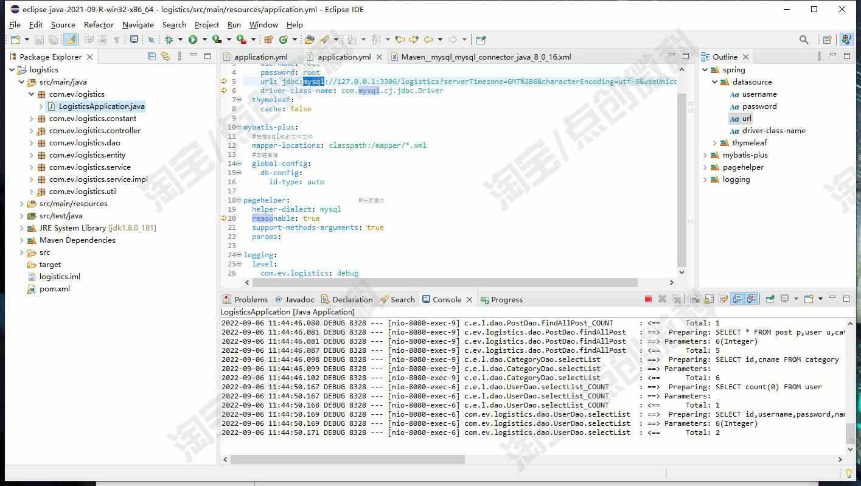861x486 pixels.
Task: Maximize the Console view
Action: pyautogui.click(x=846, y=299)
